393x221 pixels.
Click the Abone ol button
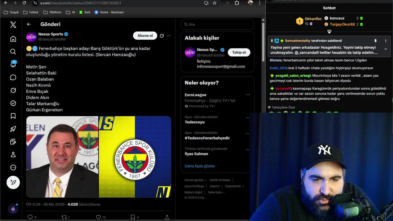[x=145, y=36]
